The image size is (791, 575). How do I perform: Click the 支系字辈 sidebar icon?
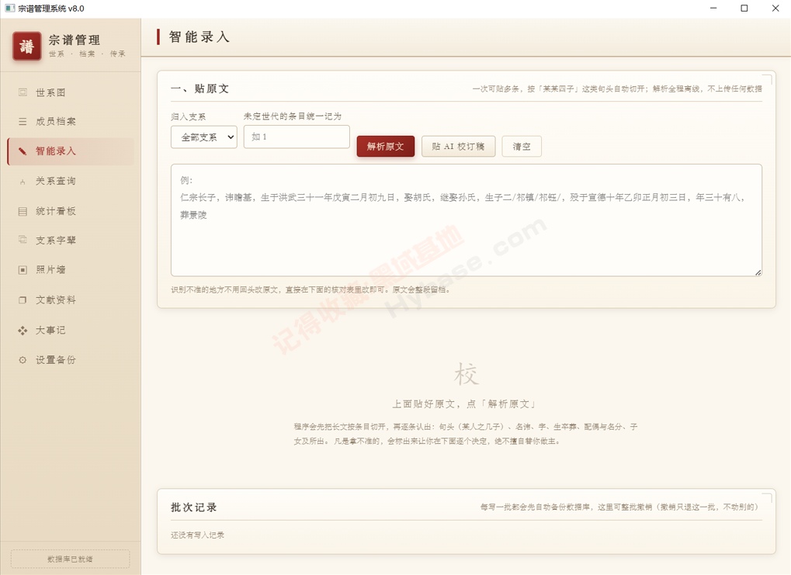pos(23,240)
